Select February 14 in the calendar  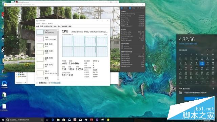point(191,68)
